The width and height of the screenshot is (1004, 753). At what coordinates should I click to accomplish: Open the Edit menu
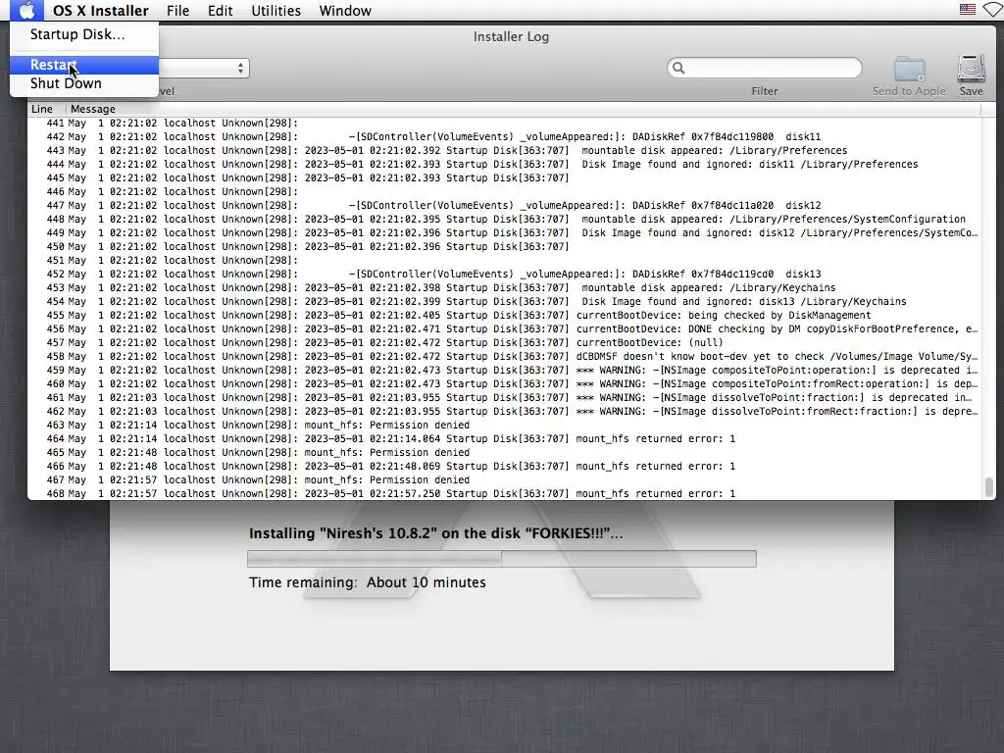point(220,10)
